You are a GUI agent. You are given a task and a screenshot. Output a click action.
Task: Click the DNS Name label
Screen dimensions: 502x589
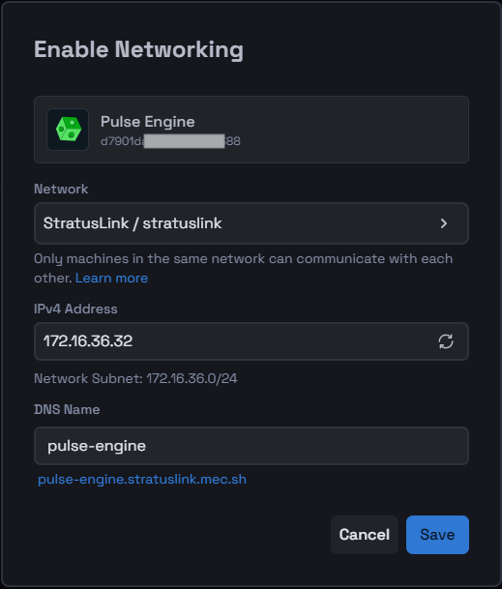[x=67, y=409]
